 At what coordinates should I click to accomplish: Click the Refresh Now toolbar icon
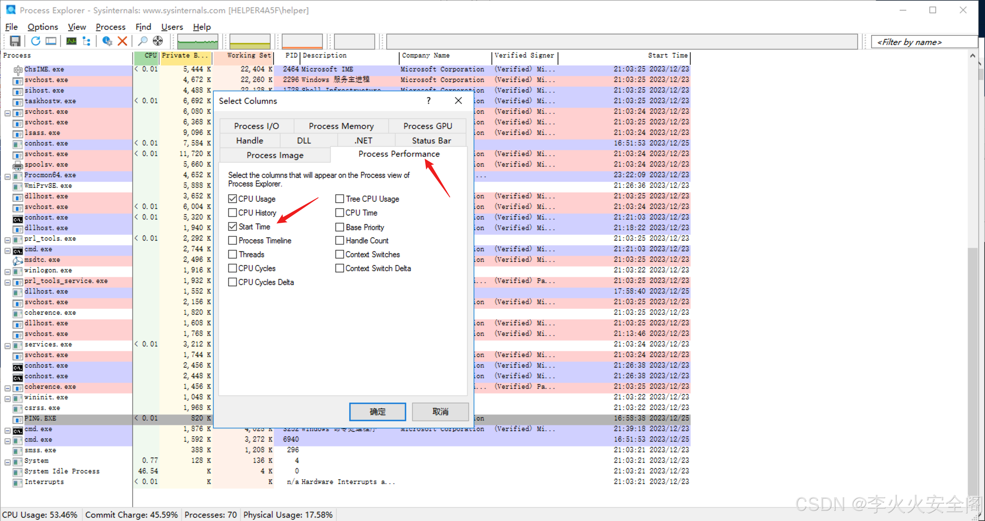(36, 41)
